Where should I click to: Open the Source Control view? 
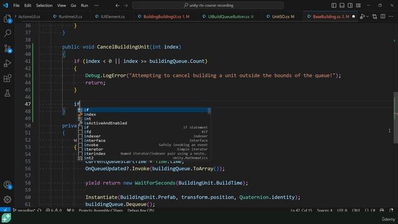pyautogui.click(x=7, y=49)
